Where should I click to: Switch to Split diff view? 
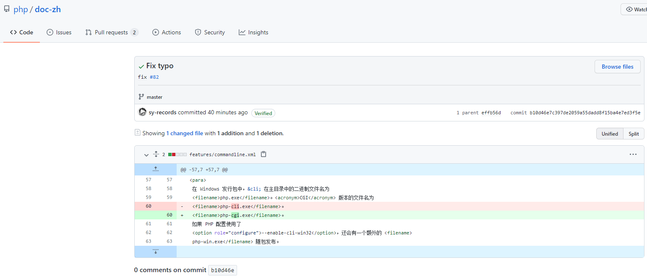click(x=634, y=134)
